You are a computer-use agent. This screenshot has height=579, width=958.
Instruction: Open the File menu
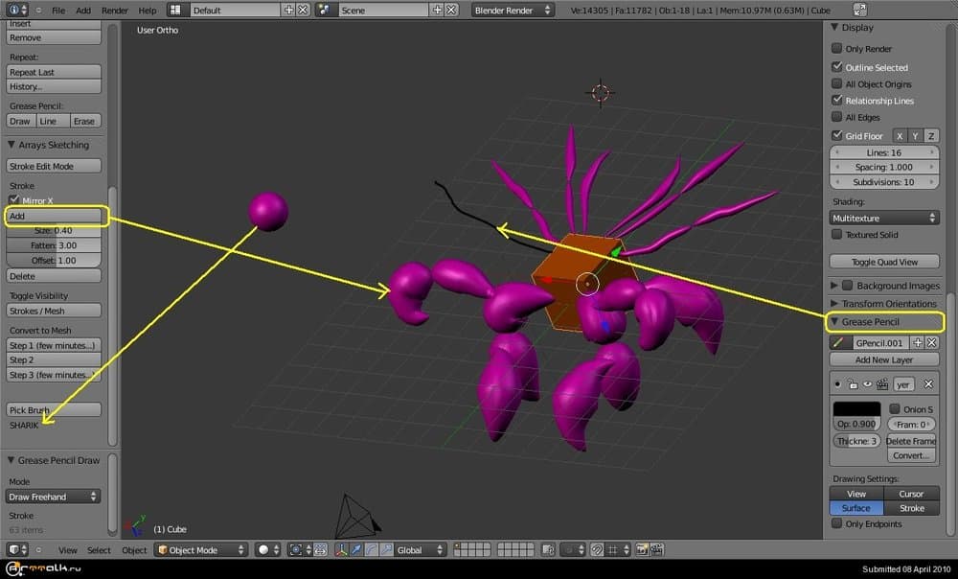point(58,11)
